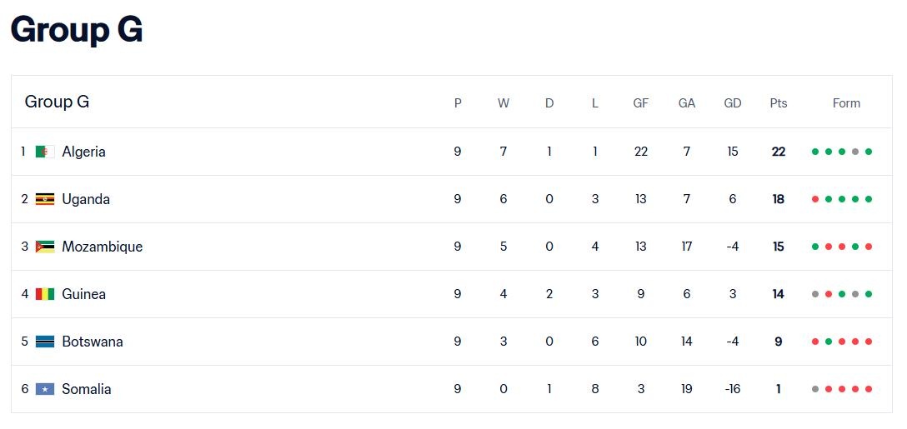Screen dimensions: 907x429
Task: Click Uganda's red loss form dot
Action: tap(815, 199)
